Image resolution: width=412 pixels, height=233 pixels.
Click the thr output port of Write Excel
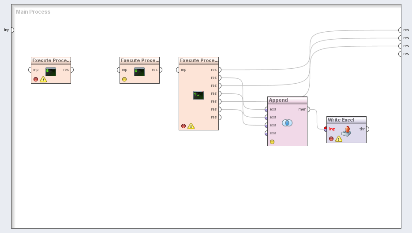[367, 129]
